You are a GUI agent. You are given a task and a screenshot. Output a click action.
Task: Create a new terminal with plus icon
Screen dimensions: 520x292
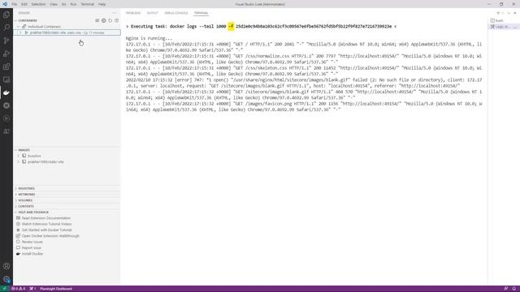tap(498, 13)
